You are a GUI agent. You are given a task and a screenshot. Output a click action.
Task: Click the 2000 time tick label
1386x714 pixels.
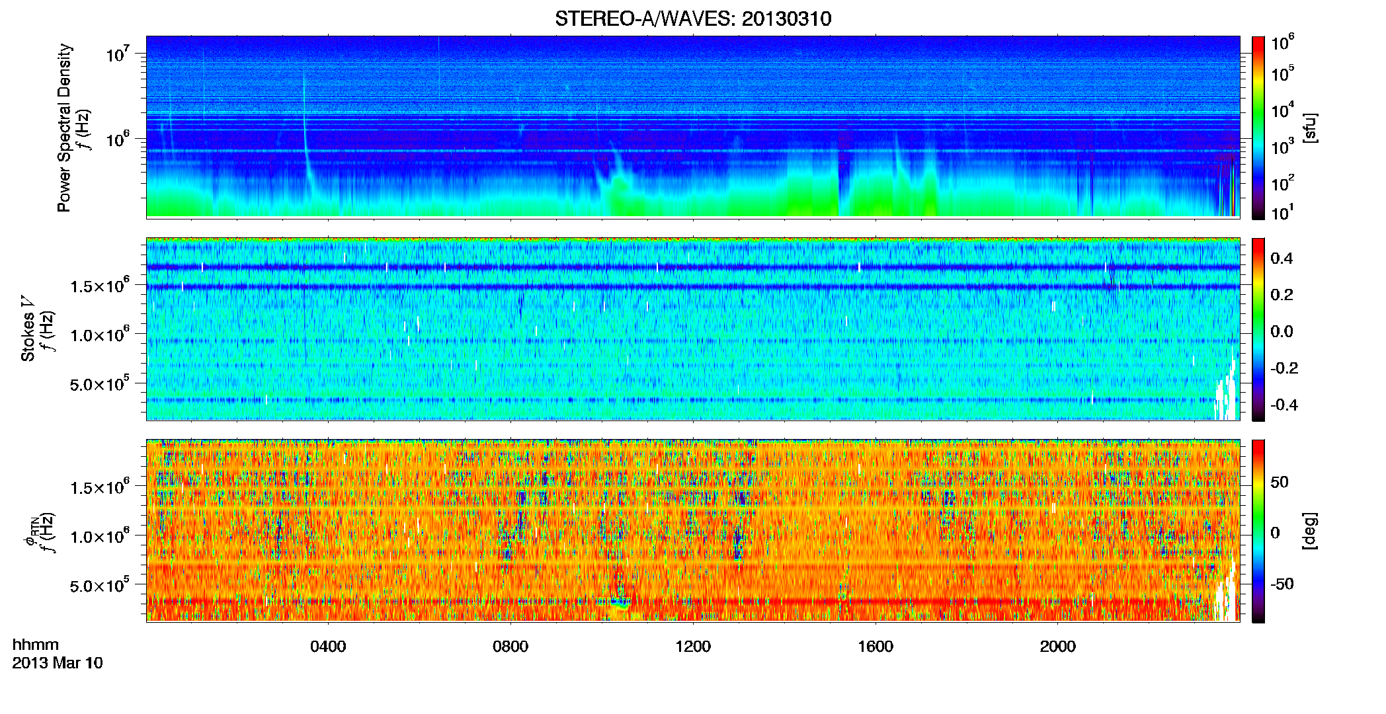(x=1058, y=647)
